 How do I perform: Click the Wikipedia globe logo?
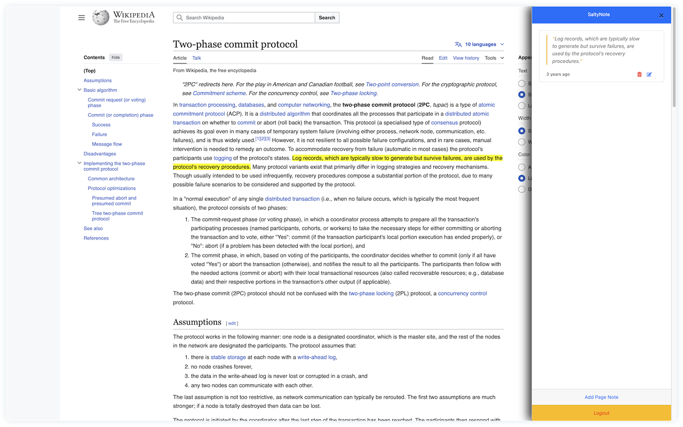click(x=100, y=18)
